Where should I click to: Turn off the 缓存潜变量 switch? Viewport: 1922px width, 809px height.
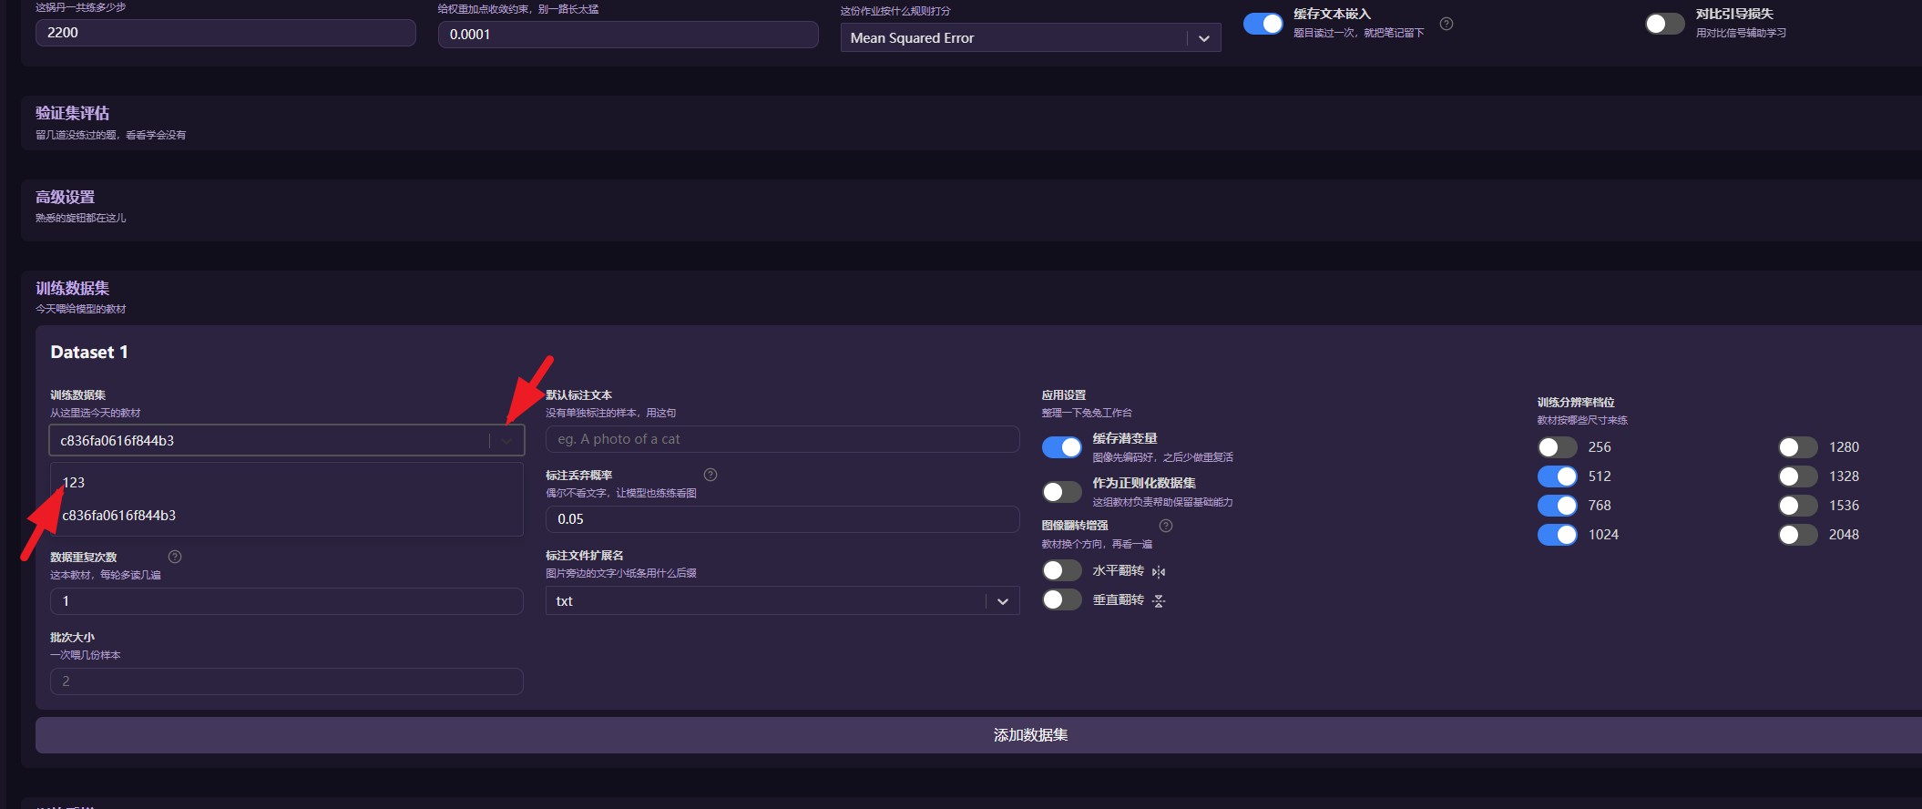pyautogui.click(x=1062, y=447)
